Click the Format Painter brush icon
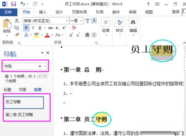Screen dimensions: 186x136 [17, 35]
